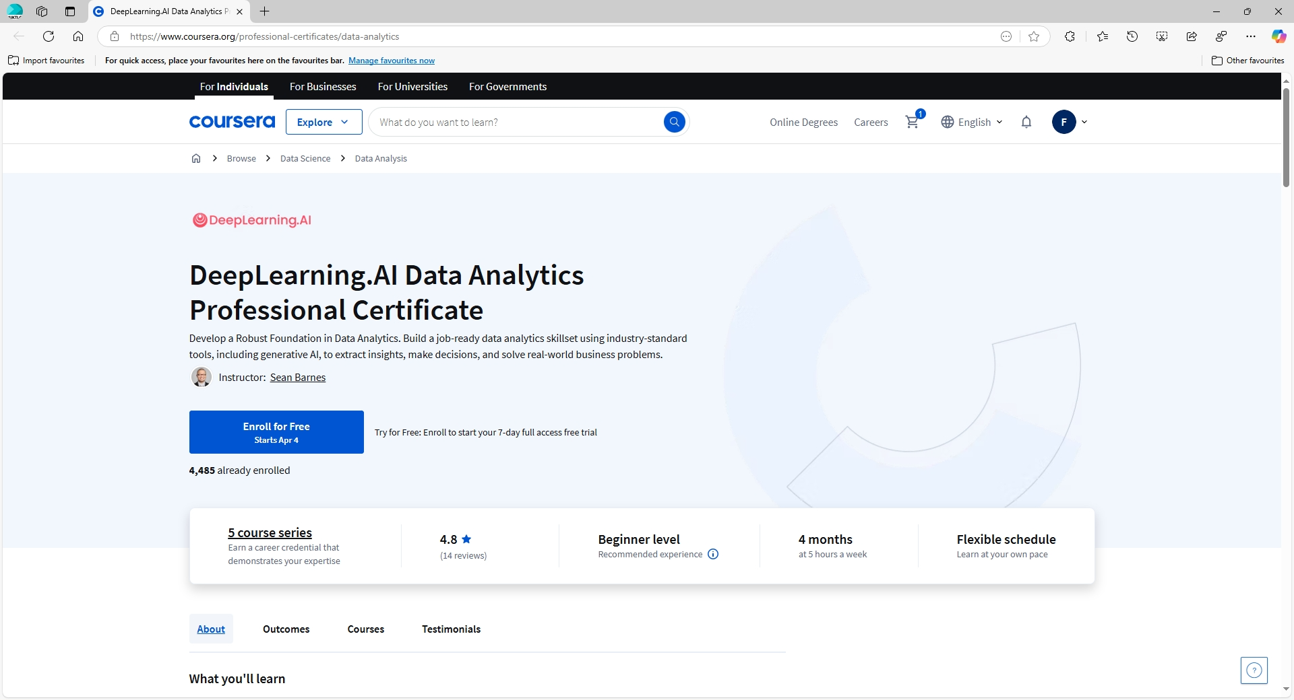
Task: Click inside the learning search field
Action: [x=512, y=122]
